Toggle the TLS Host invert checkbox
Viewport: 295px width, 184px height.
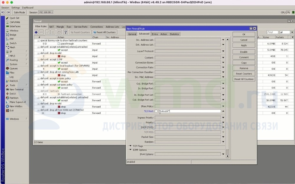pos(156,111)
